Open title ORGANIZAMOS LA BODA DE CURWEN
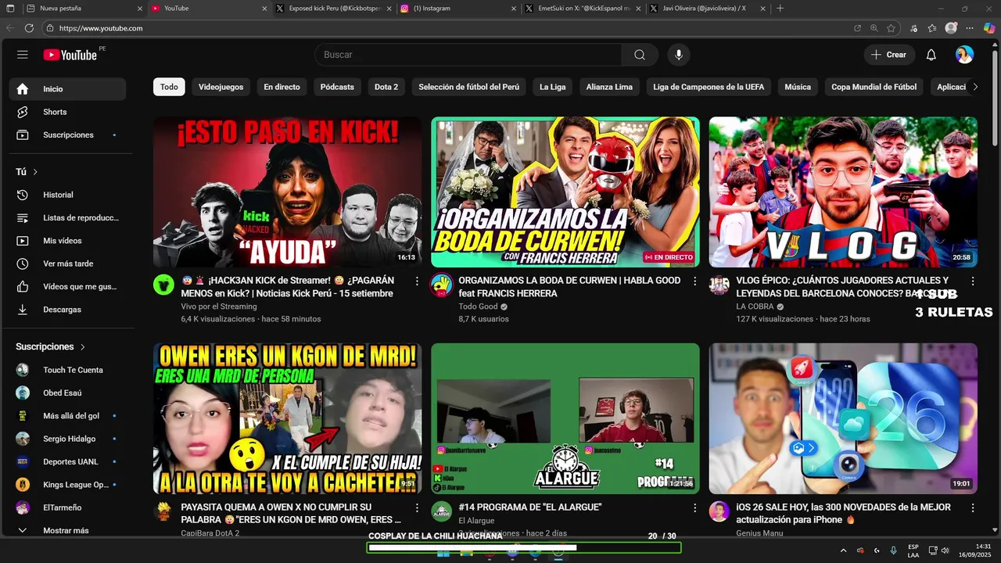 click(569, 287)
